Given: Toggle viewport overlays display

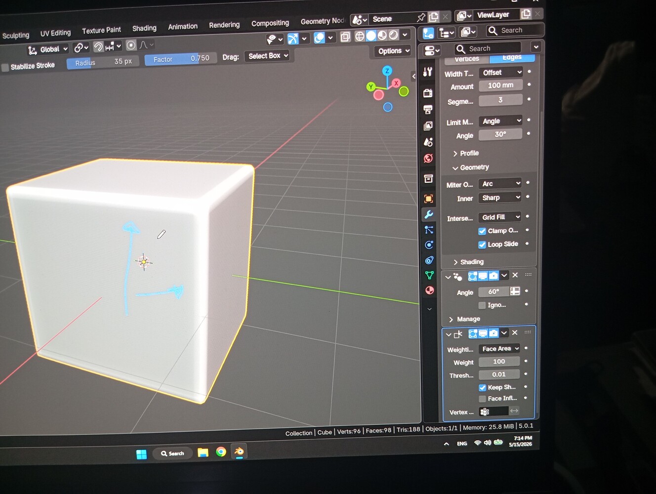Looking at the screenshot, I should (319, 38).
